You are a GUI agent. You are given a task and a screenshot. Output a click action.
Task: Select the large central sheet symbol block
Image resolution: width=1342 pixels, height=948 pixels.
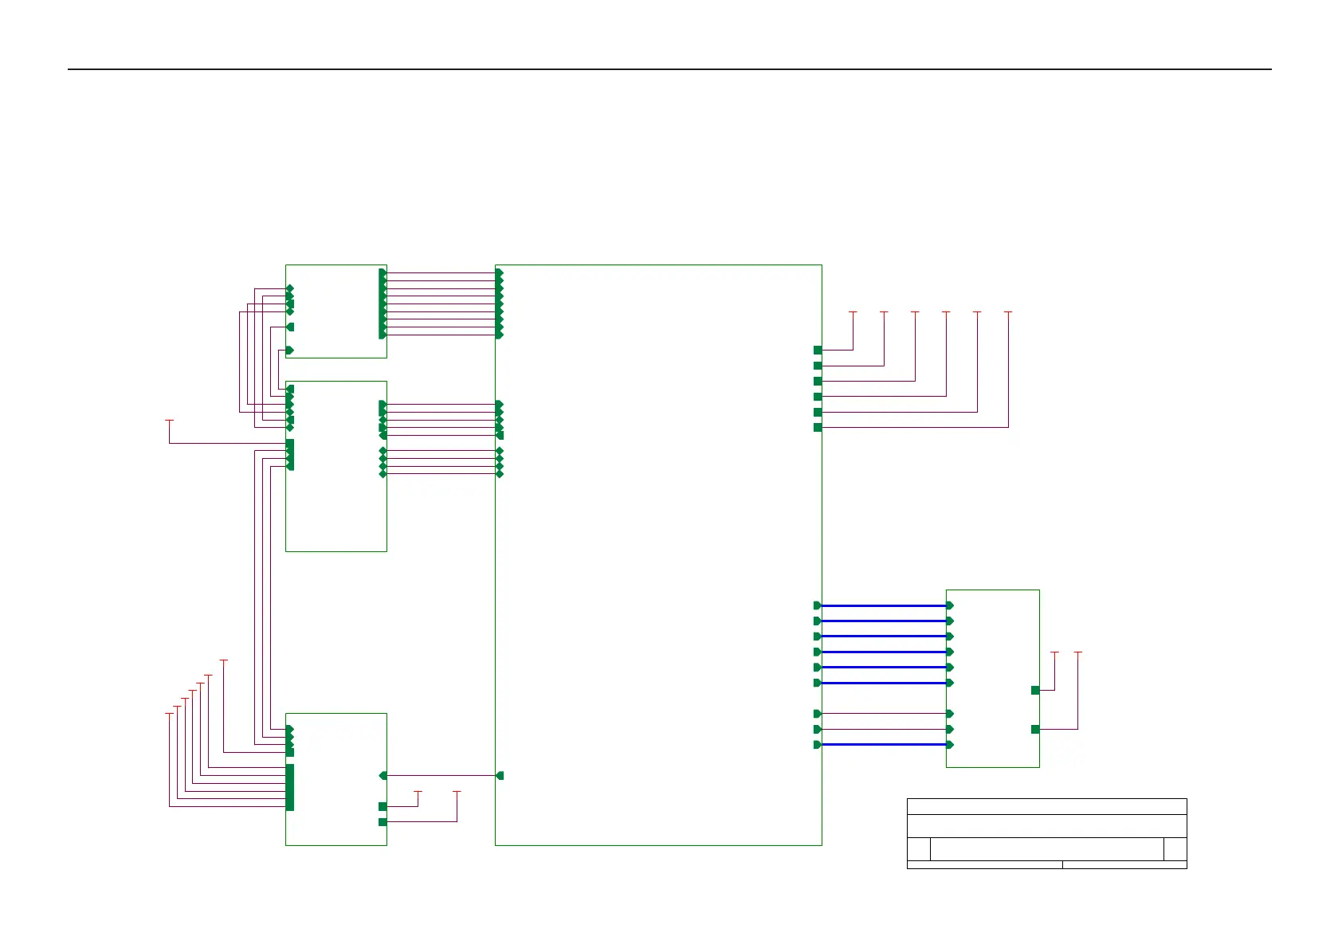click(x=658, y=554)
